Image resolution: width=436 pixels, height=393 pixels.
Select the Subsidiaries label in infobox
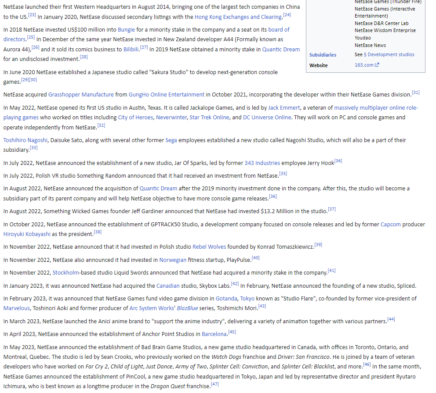(x=323, y=55)
